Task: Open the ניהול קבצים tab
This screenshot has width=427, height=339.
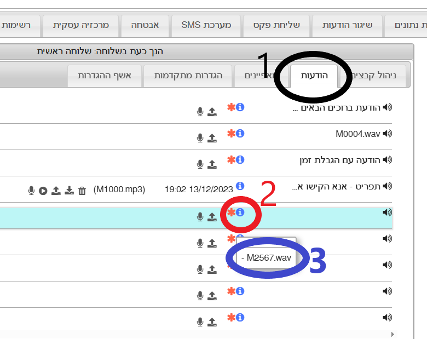Action: [378, 76]
